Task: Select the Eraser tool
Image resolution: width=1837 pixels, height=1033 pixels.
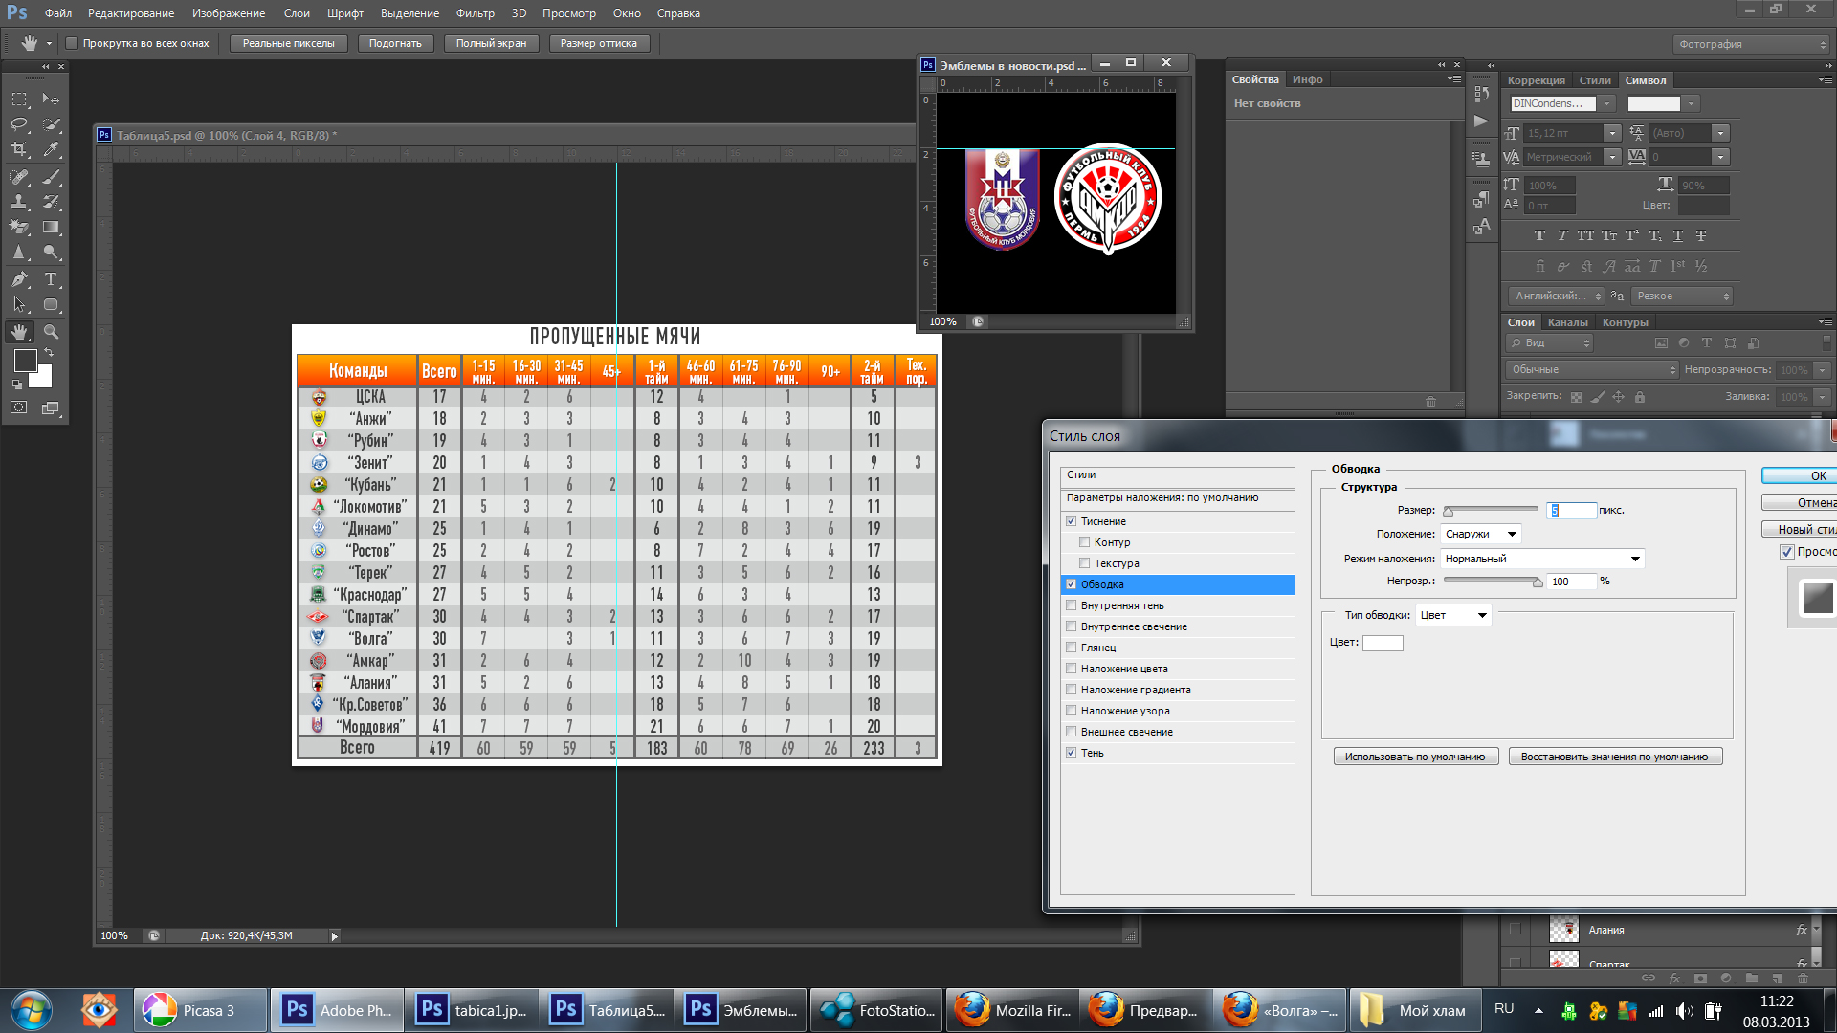Action: (x=19, y=228)
